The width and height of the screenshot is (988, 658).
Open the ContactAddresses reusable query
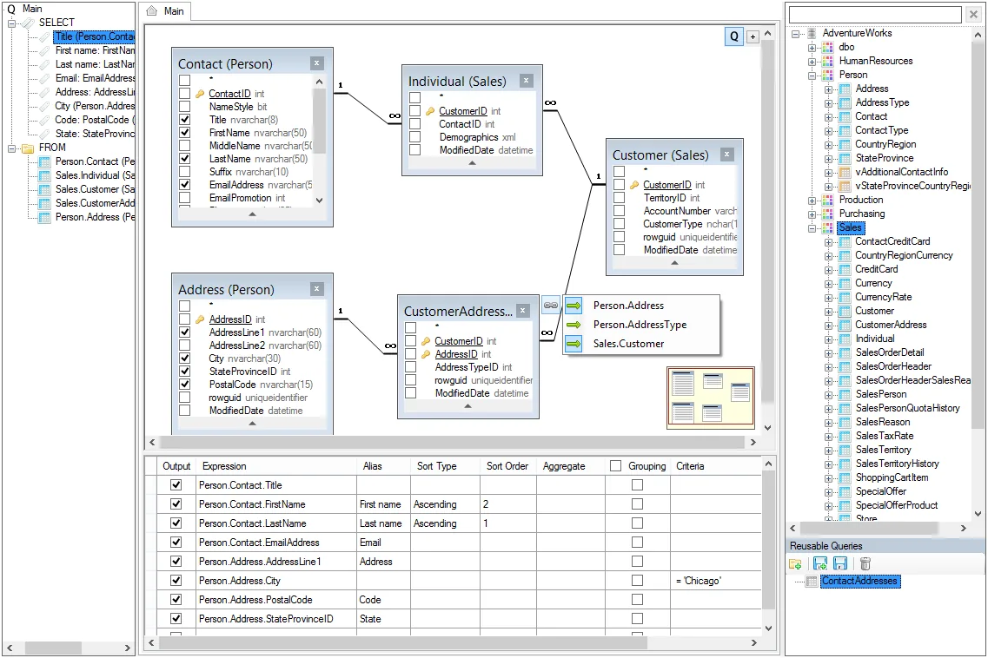pyautogui.click(x=859, y=582)
